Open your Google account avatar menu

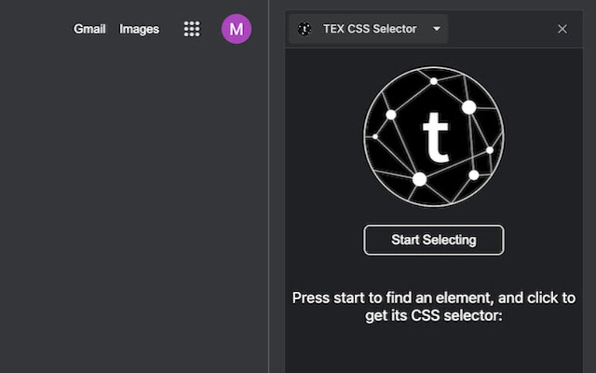[x=237, y=29]
